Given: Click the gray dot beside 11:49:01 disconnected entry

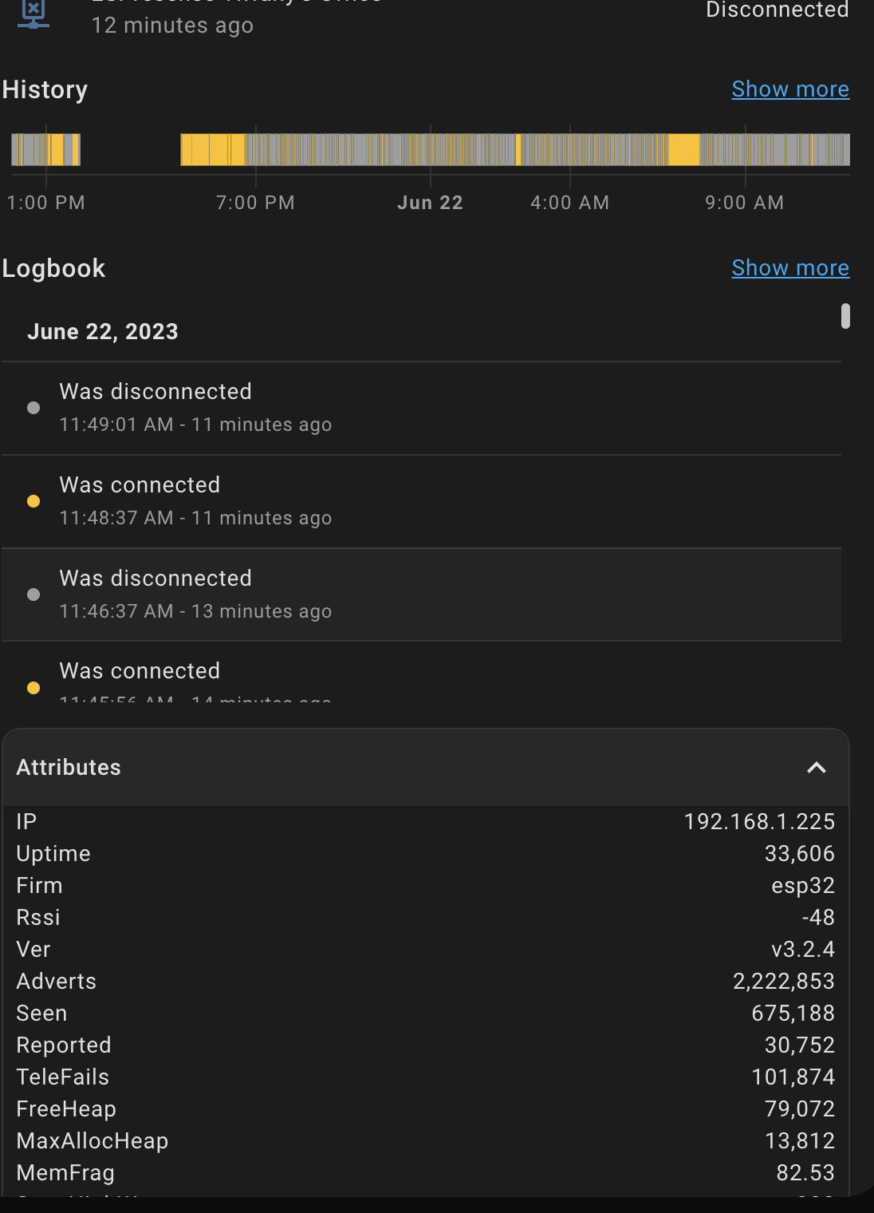Looking at the screenshot, I should [x=33, y=407].
